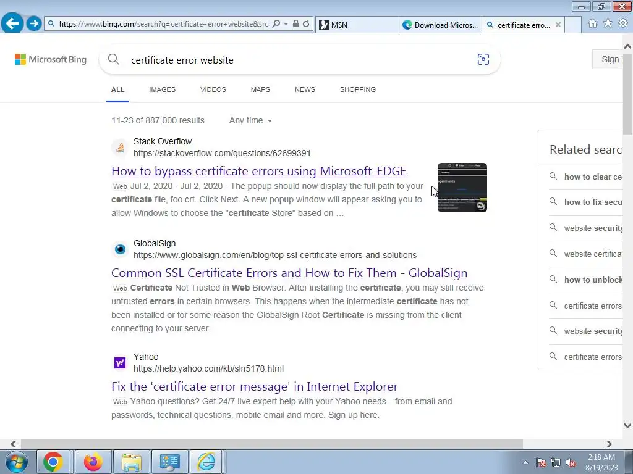
Task: Open How to bypass certificate errors link
Action: (x=259, y=172)
